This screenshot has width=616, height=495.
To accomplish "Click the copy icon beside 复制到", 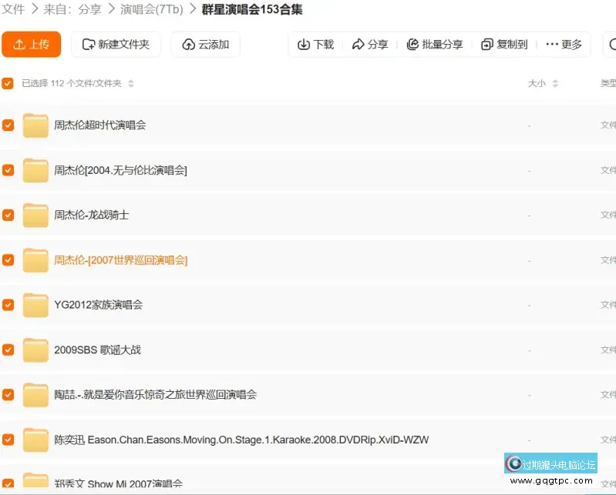I will 487,45.
